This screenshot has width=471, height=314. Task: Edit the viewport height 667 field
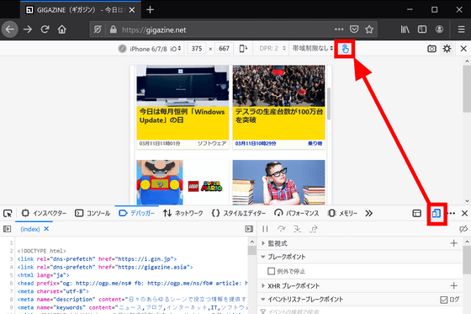(224, 49)
